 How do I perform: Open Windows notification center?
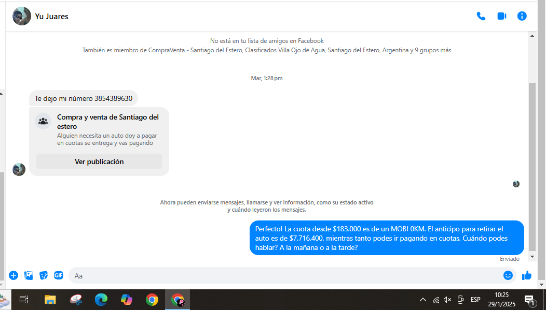(x=529, y=300)
